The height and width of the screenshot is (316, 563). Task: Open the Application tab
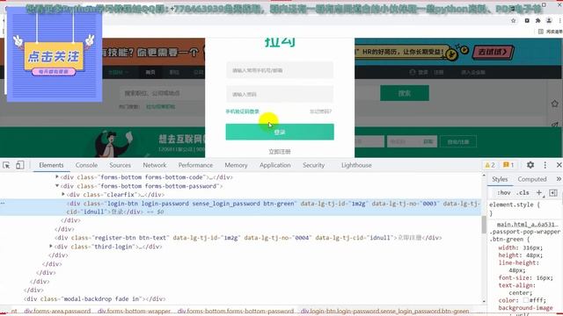coord(275,165)
